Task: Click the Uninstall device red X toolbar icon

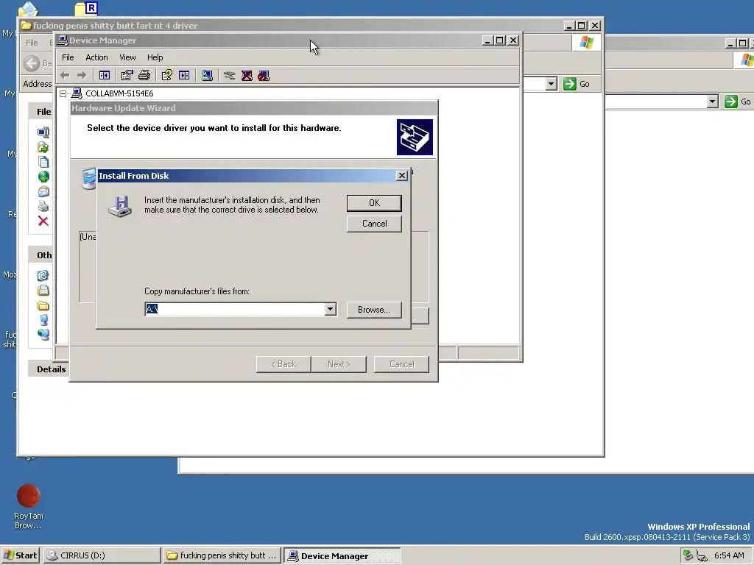Action: pyautogui.click(x=247, y=76)
